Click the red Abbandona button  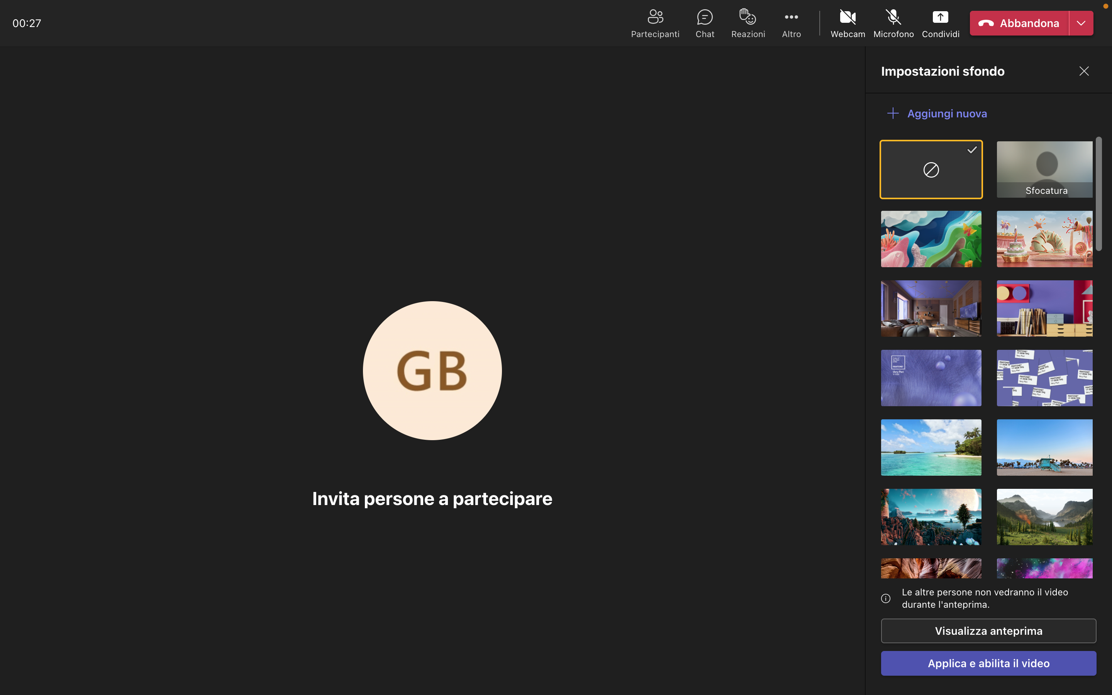tap(1019, 23)
